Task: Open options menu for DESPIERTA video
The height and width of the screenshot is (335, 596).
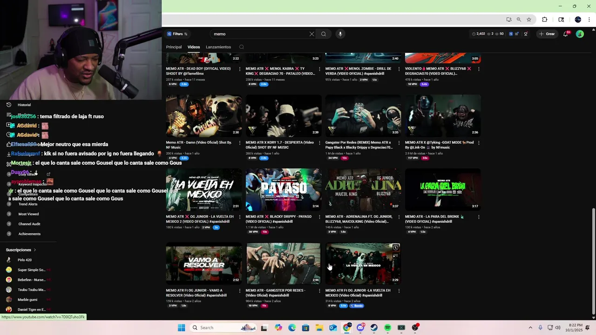Action: pos(319,143)
